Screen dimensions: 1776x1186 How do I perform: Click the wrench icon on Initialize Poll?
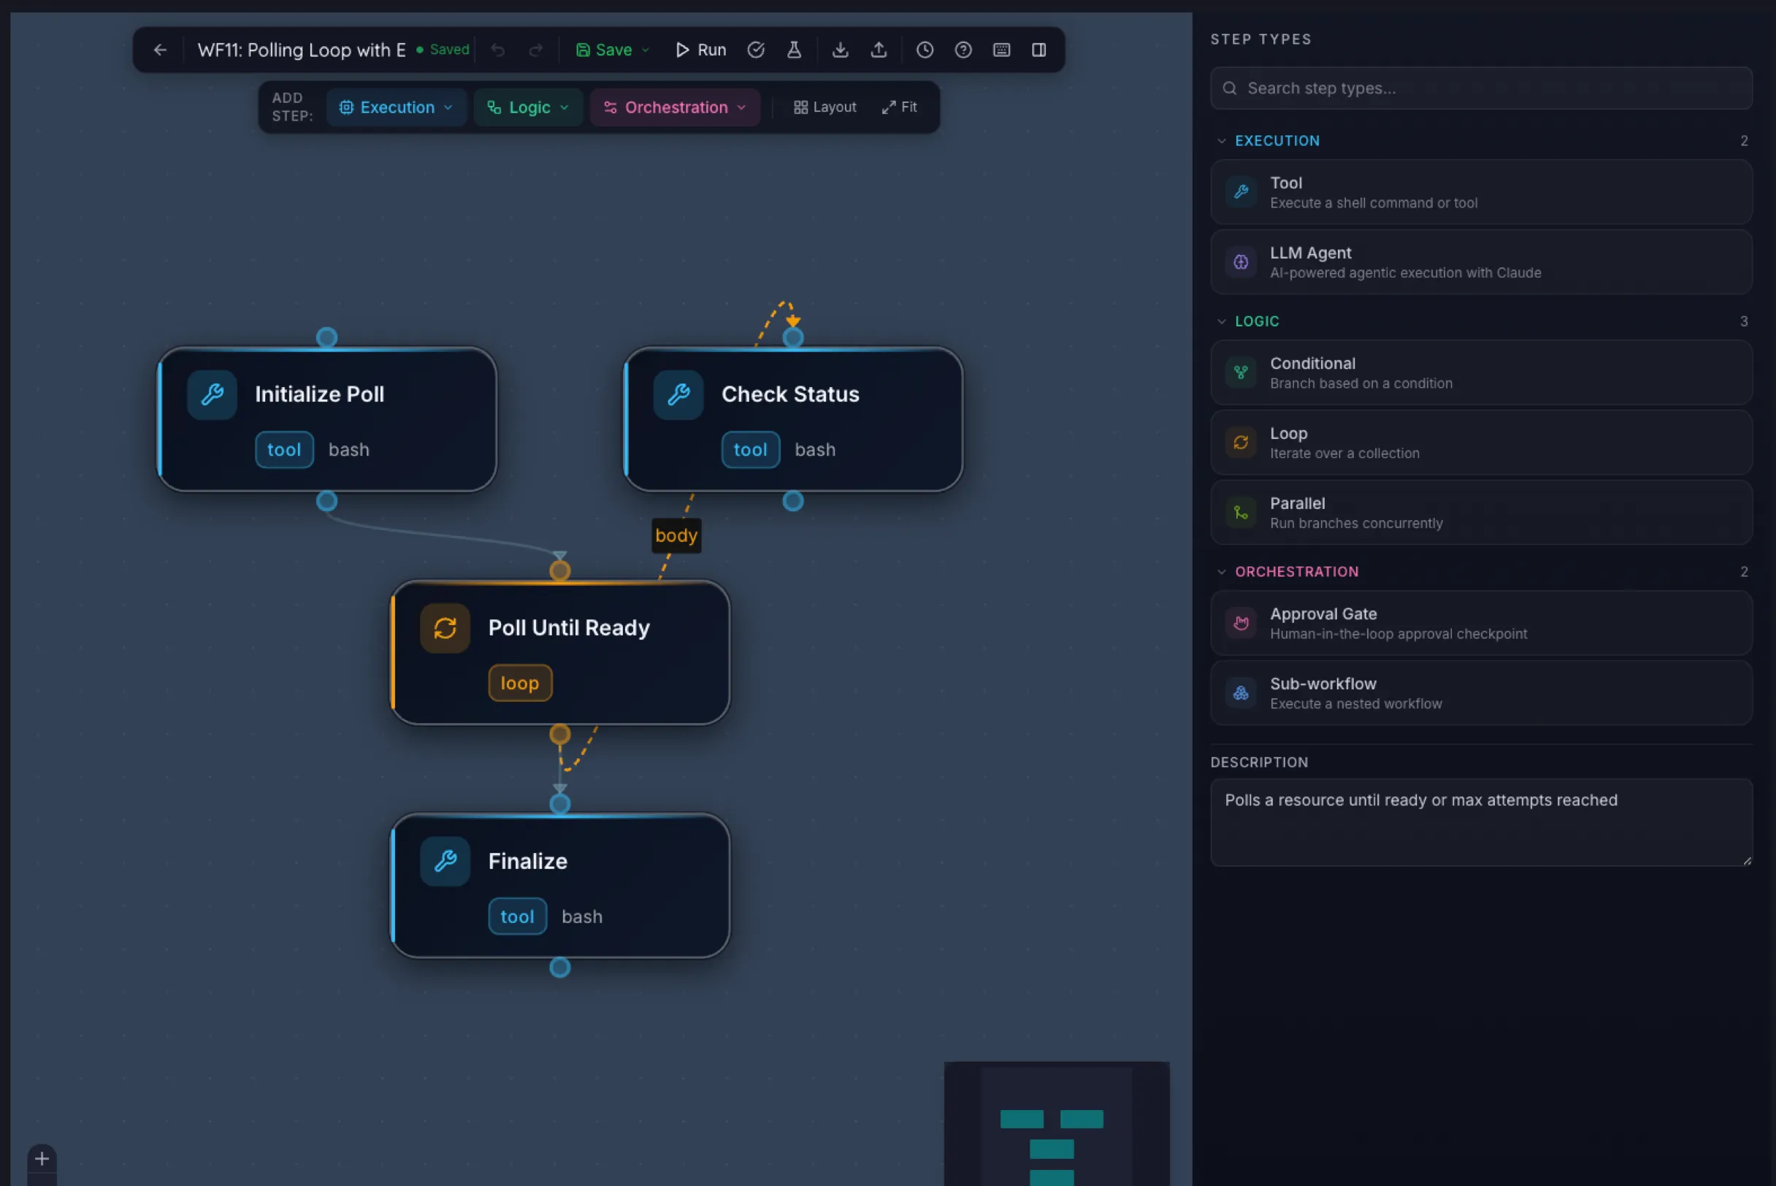coord(212,395)
